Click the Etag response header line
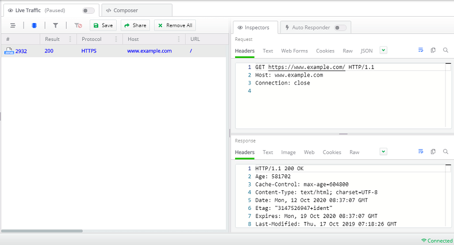This screenshot has height=245, width=454. 294,208
